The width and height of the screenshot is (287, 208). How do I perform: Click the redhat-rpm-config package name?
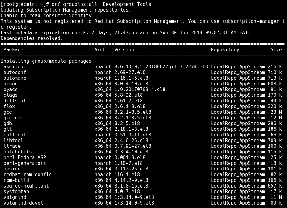point(28,175)
